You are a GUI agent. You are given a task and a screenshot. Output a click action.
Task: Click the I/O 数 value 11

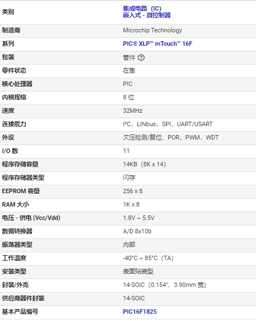point(126,151)
